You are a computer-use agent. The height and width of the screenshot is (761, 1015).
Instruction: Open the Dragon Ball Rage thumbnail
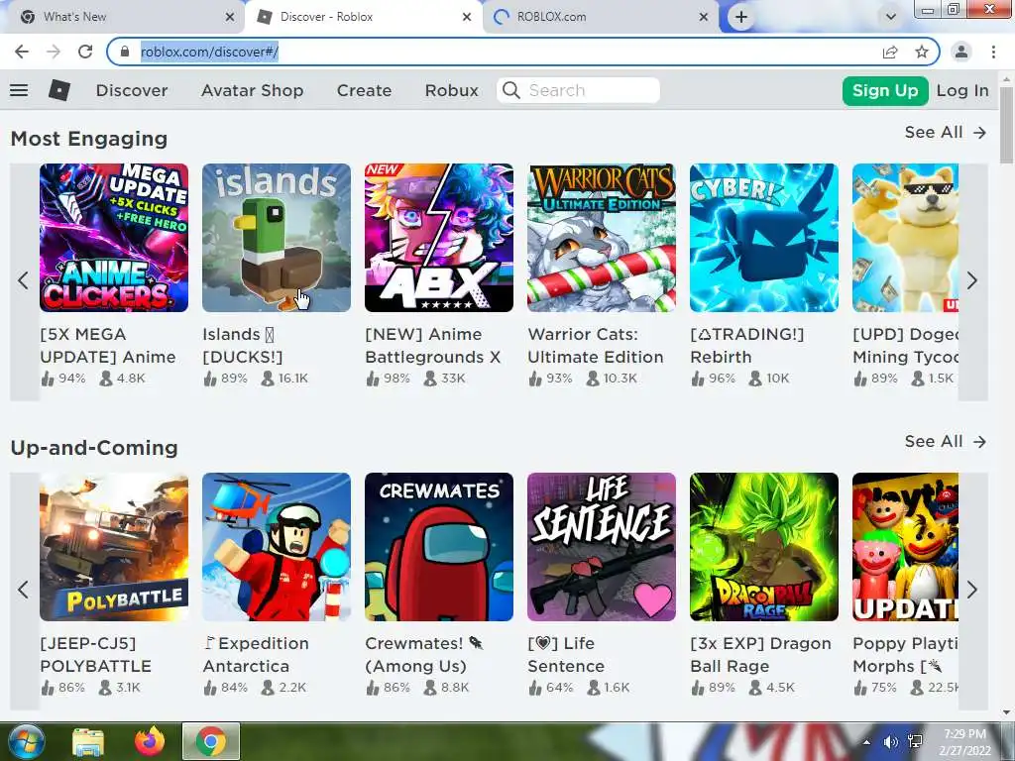(x=764, y=547)
